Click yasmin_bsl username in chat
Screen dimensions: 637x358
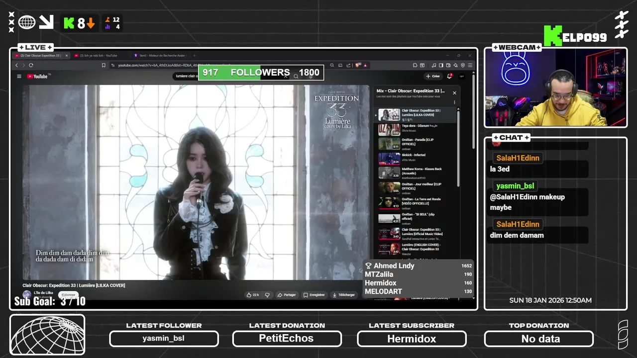[x=515, y=186]
